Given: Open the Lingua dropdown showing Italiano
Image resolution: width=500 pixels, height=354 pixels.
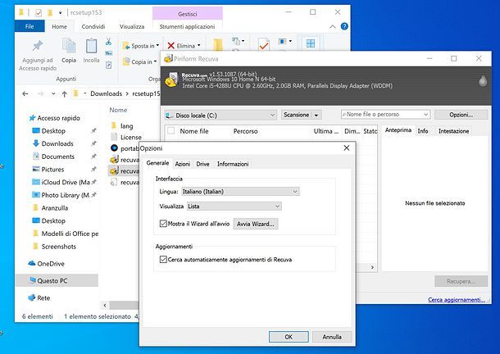Looking at the screenshot, I should click(x=239, y=191).
